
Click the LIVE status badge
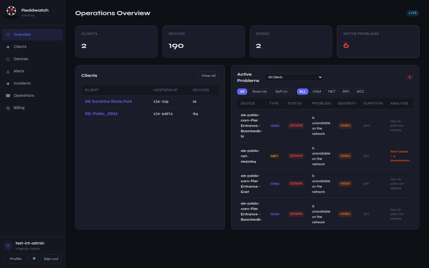click(413, 13)
